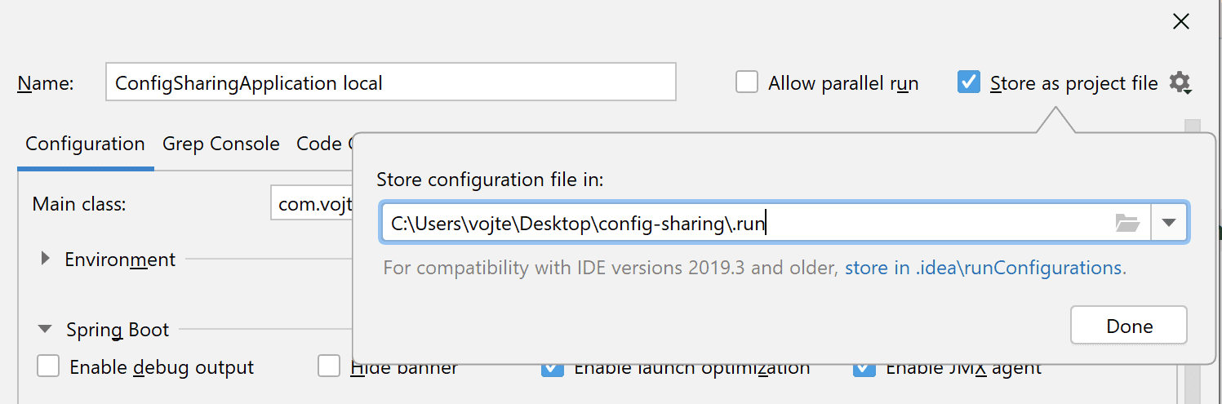Enable the Allow parallel run checkbox

[x=747, y=82]
